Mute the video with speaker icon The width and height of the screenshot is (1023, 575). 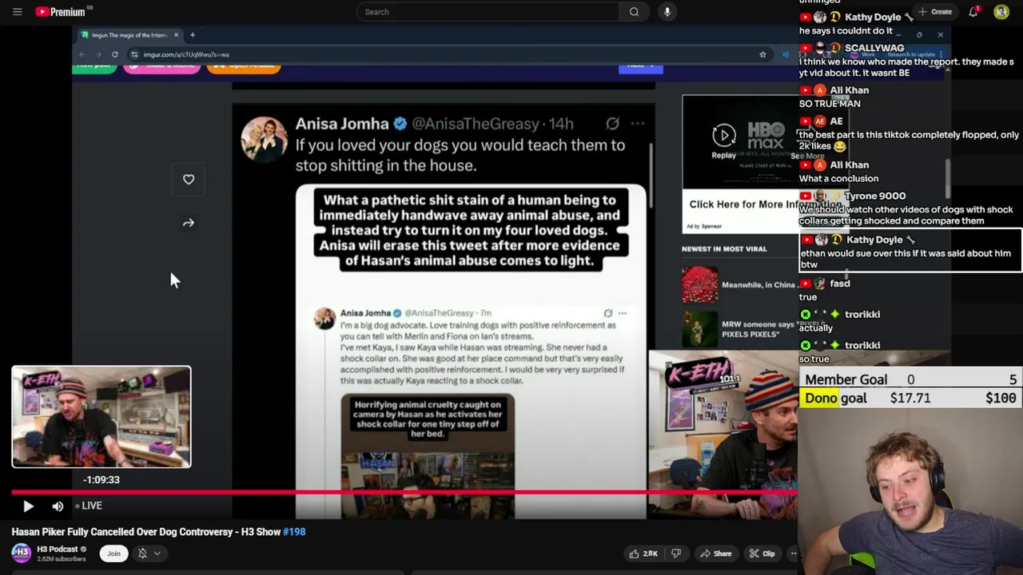(x=58, y=506)
